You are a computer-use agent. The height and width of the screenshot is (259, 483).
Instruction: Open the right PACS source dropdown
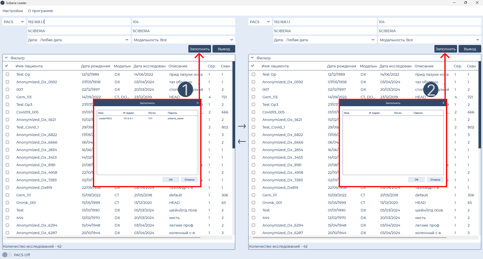coord(260,22)
